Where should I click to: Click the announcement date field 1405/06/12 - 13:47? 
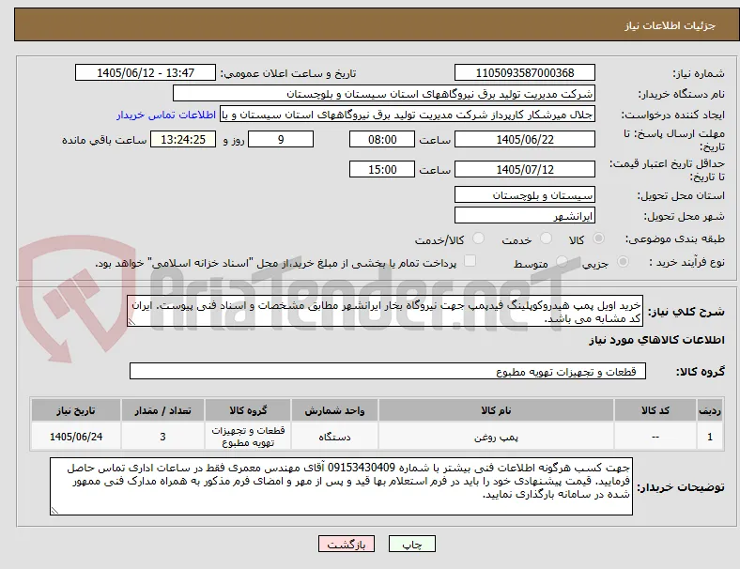(146, 72)
